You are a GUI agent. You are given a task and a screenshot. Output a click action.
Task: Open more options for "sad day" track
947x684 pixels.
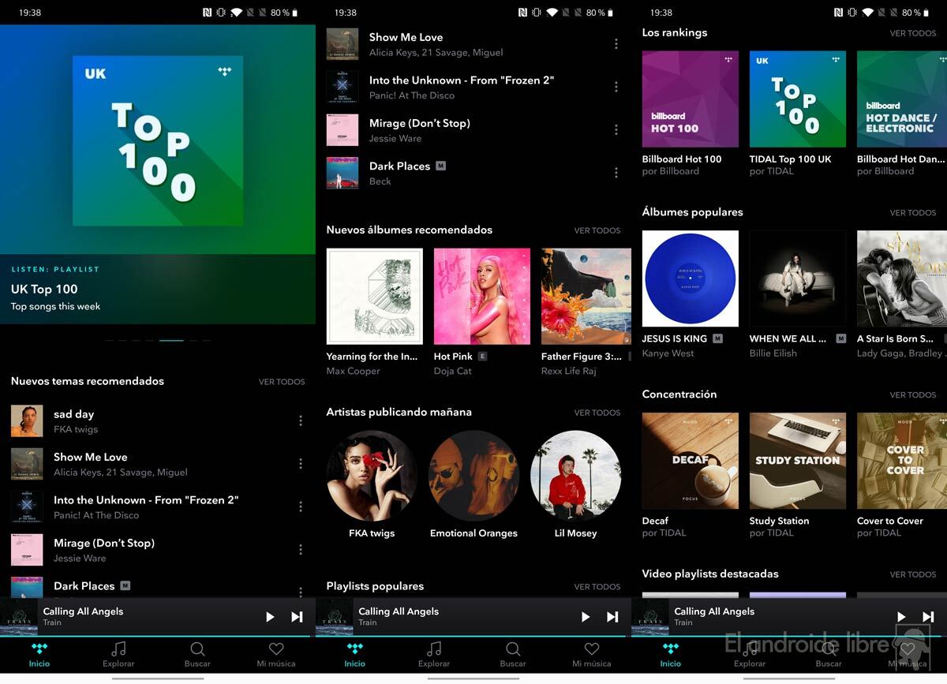point(301,421)
